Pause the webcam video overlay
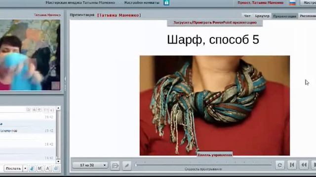Screen dimensions: 316x177 [x=56, y=86]
